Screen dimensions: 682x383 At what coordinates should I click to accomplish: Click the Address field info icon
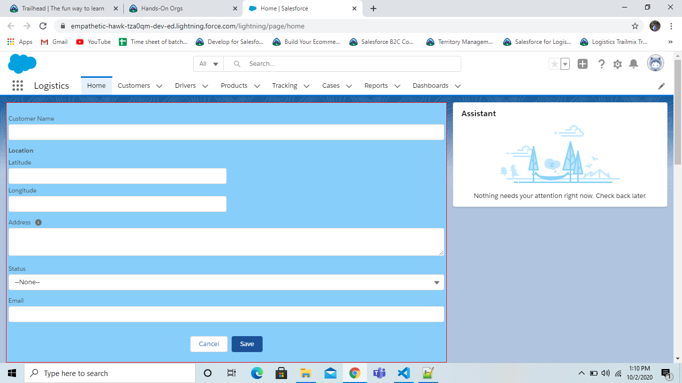38,222
